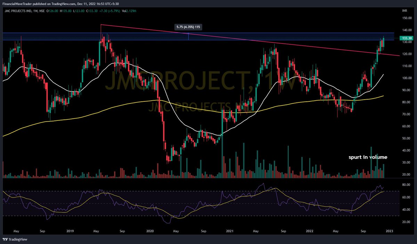
Task: Click the 2022 label on the time axis
Action: click(309, 230)
